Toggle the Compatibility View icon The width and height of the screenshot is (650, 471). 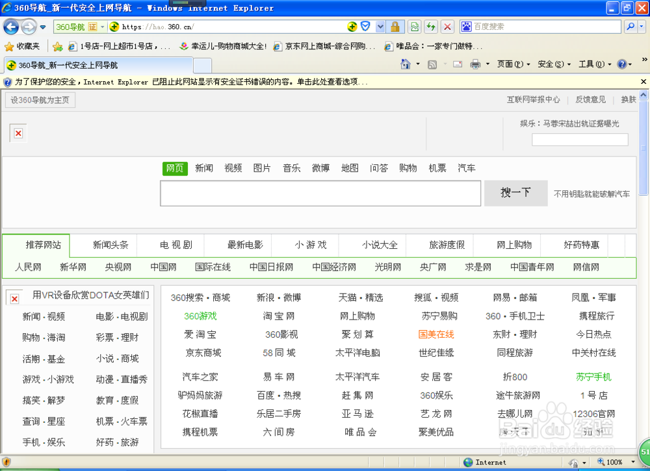pyautogui.click(x=415, y=27)
